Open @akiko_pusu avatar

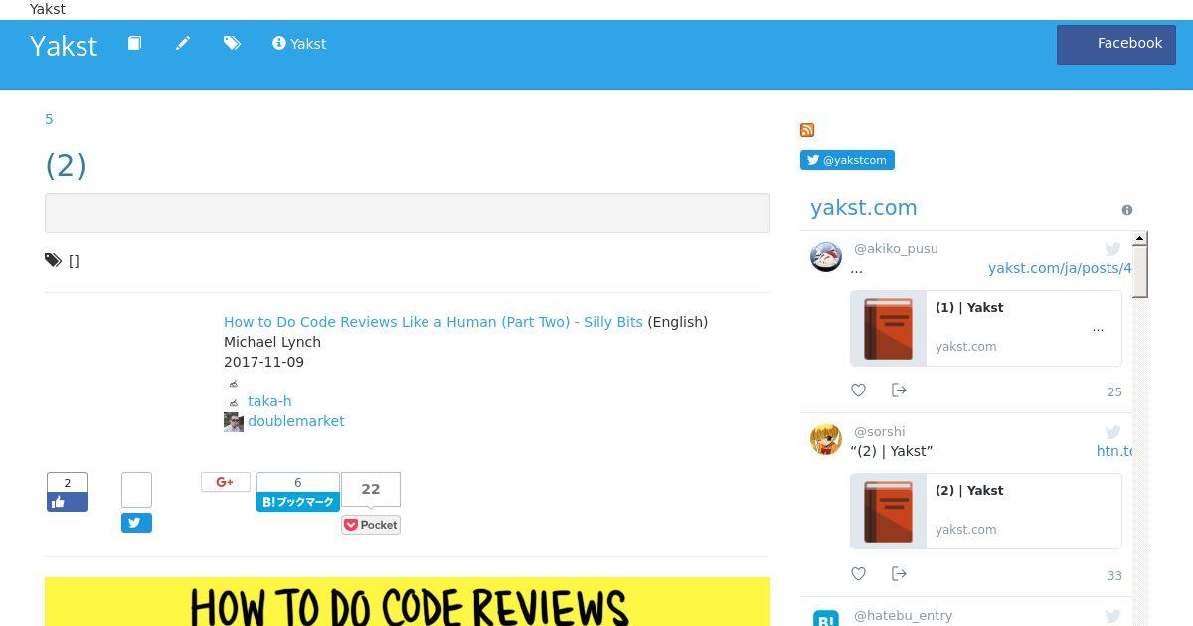826,256
